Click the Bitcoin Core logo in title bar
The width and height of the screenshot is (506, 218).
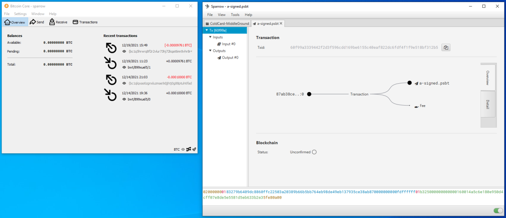tap(6, 6)
